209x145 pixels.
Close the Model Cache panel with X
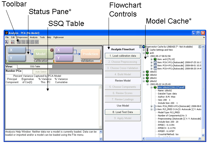click(x=200, y=47)
